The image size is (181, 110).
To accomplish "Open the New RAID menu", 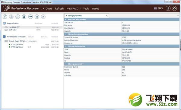I will 72,8.
